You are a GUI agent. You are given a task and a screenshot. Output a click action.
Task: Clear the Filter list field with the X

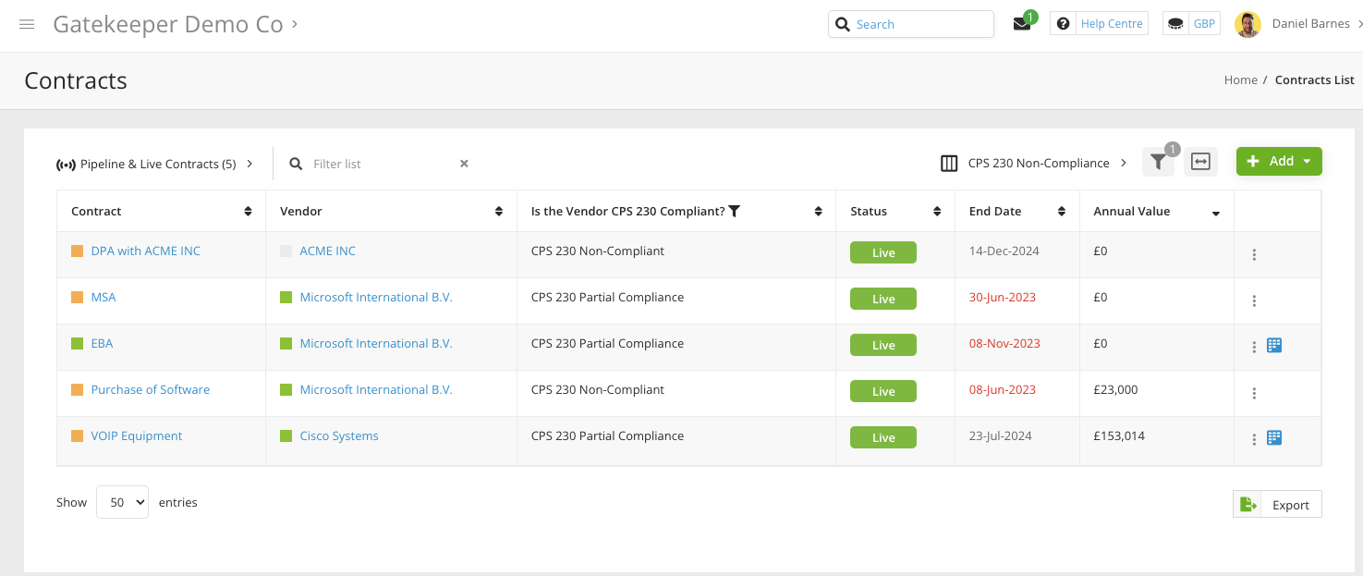click(x=463, y=163)
